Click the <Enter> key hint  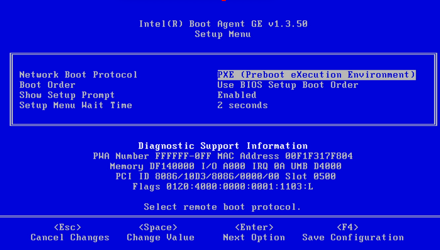pos(254,227)
